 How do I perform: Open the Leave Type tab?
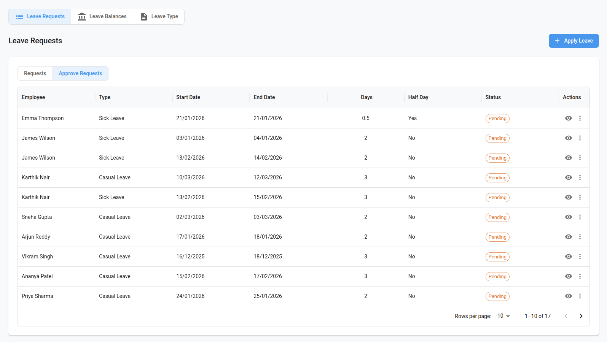click(159, 17)
